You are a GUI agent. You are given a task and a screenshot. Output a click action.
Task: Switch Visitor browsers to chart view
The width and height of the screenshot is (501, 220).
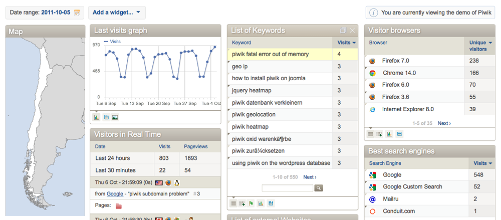point(389,134)
